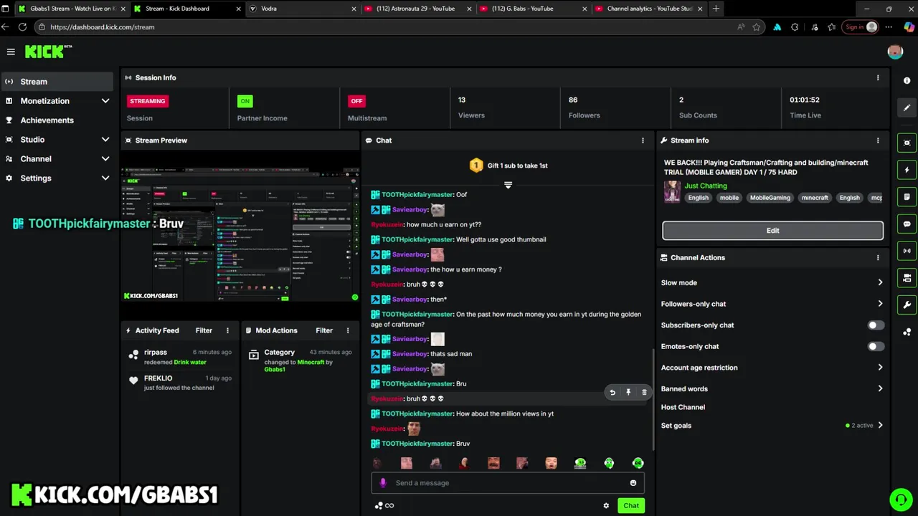Open the green headset support button
This screenshot has height=516, width=918.
(900, 499)
